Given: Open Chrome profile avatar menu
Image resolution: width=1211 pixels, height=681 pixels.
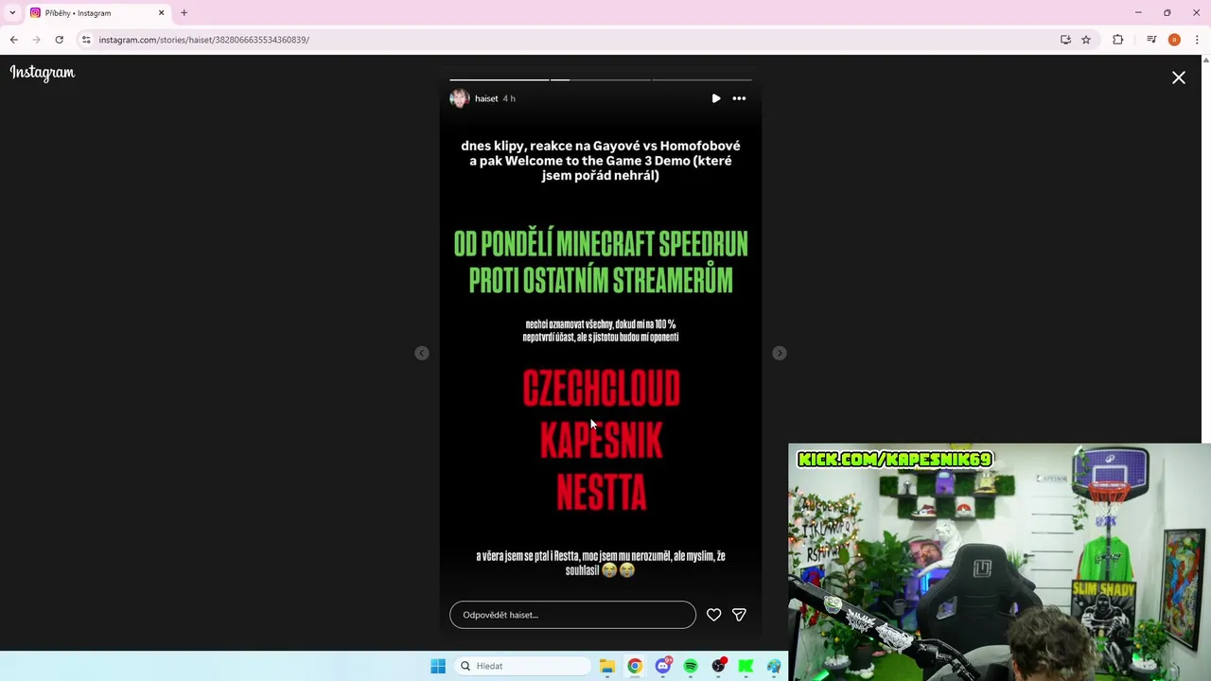Looking at the screenshot, I should point(1174,40).
